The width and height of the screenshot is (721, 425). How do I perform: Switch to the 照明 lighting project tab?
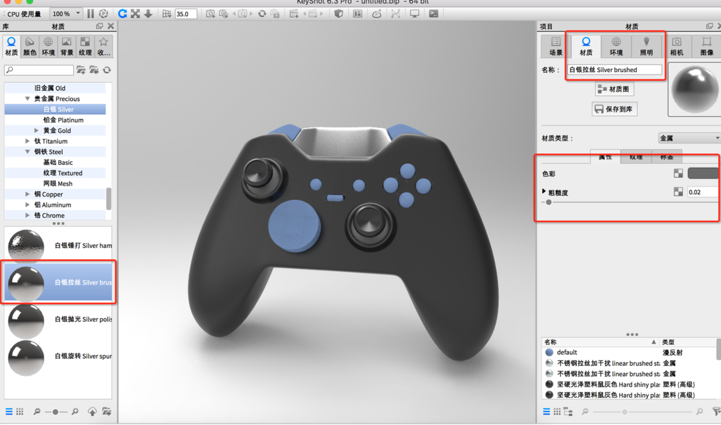[646, 46]
